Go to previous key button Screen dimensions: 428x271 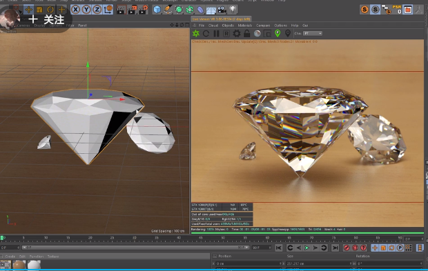(290, 248)
